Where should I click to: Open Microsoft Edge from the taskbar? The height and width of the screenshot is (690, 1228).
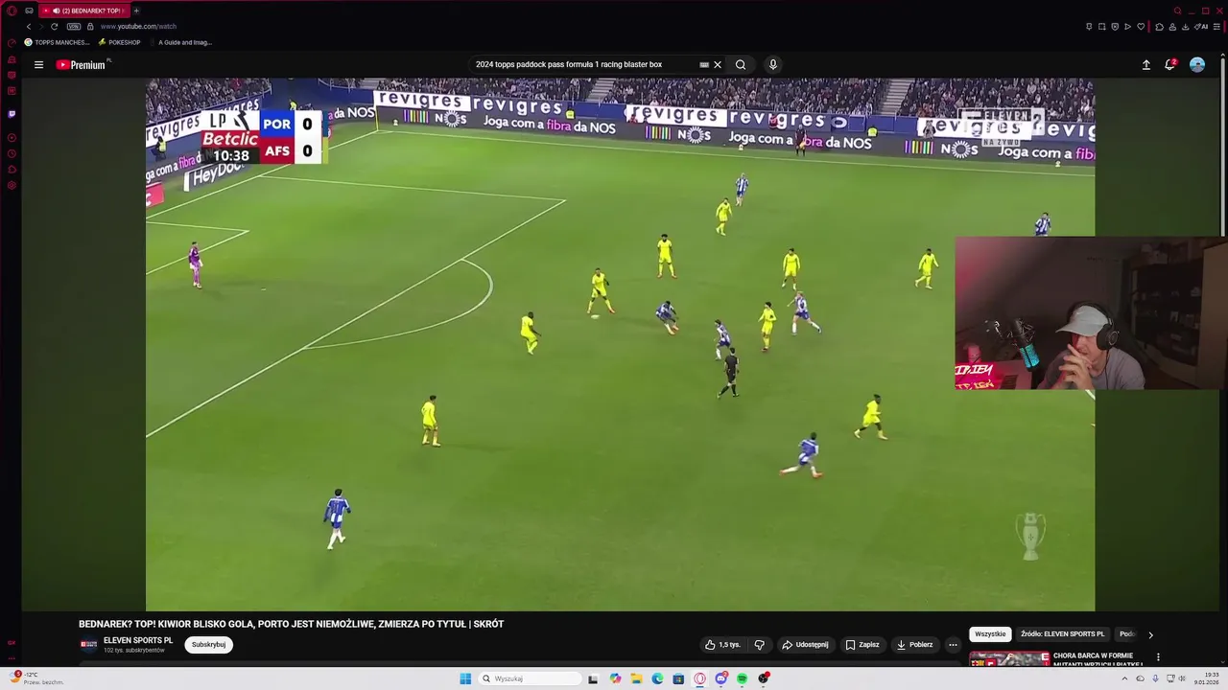click(x=657, y=678)
